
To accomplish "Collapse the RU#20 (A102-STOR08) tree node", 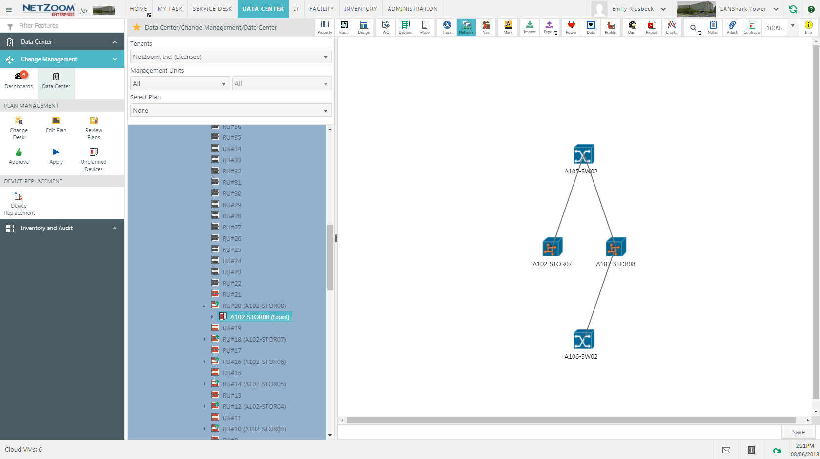I will 205,306.
